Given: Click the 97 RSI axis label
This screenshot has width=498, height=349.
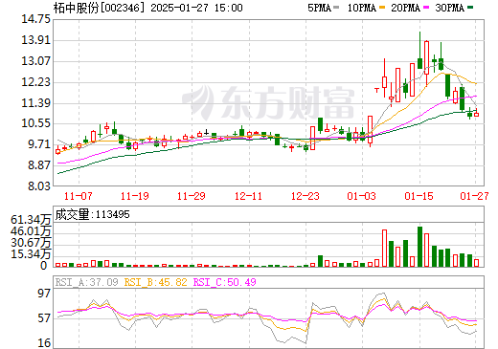Looking at the screenshot, I should click(x=44, y=294).
